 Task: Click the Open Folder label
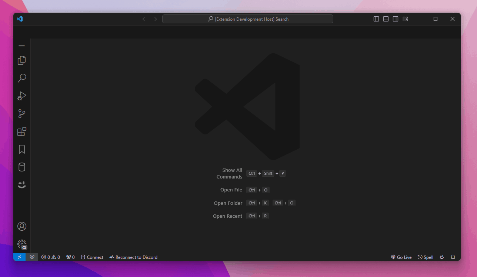(x=228, y=203)
